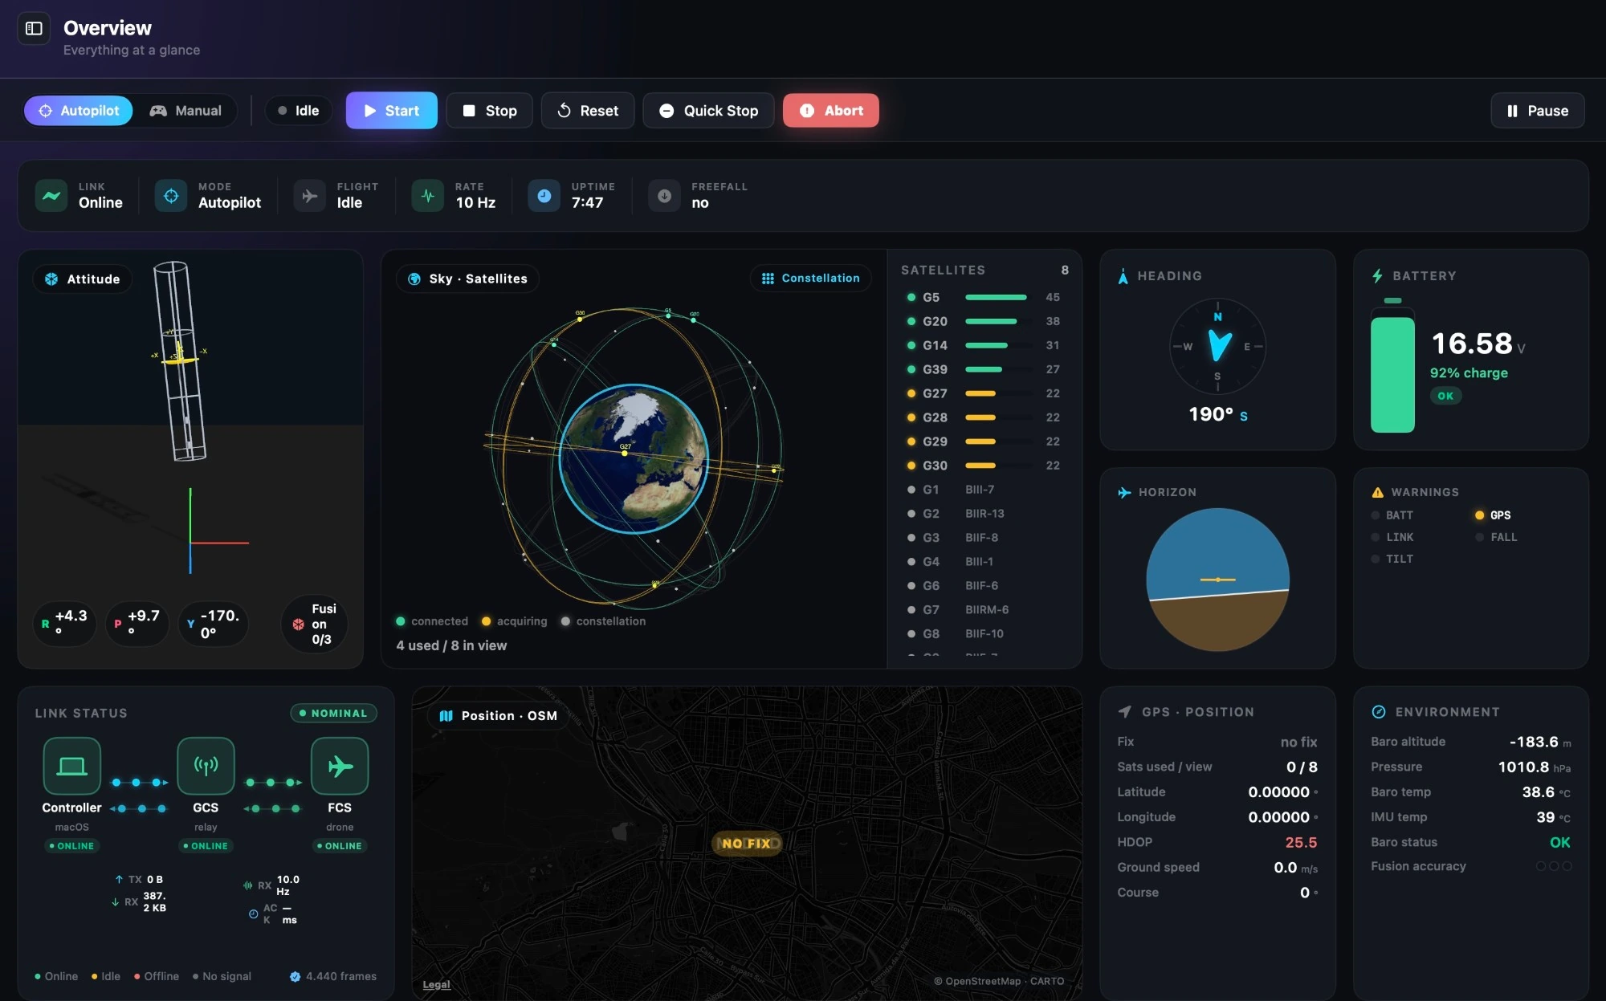The width and height of the screenshot is (1606, 1001).
Task: Pause the live data feed
Action: (1537, 111)
